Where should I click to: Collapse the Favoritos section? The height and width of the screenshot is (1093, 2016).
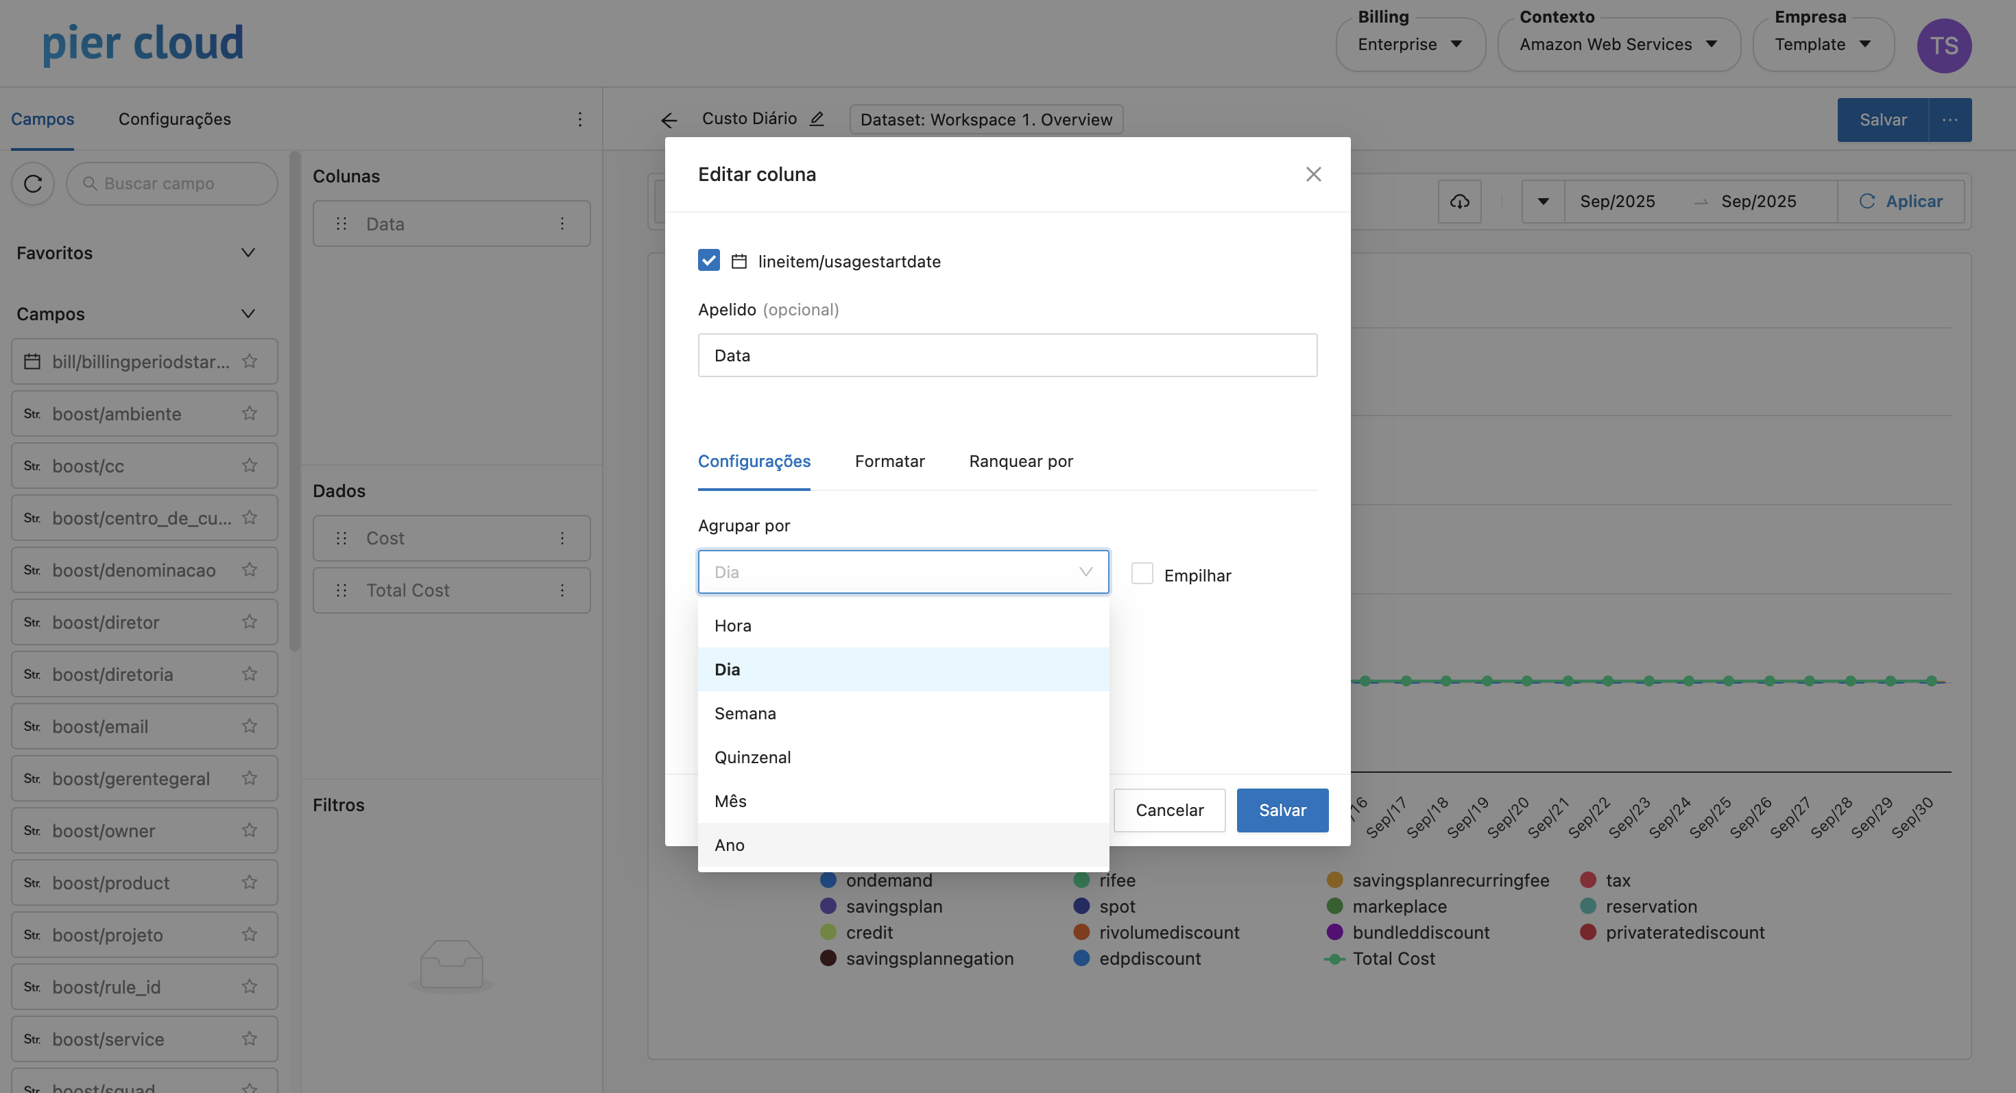[x=248, y=253]
